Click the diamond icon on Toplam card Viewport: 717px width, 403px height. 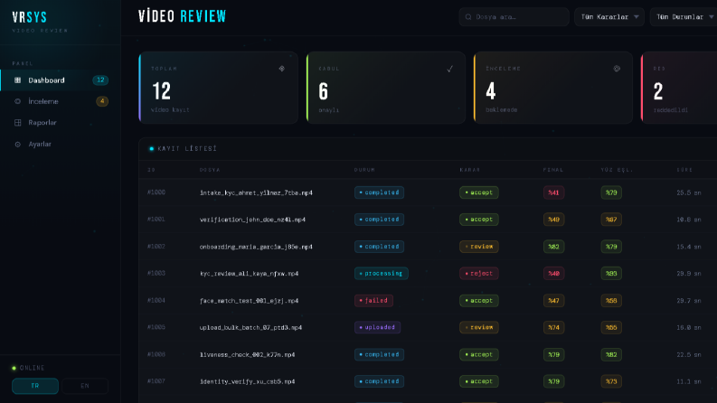(282, 69)
